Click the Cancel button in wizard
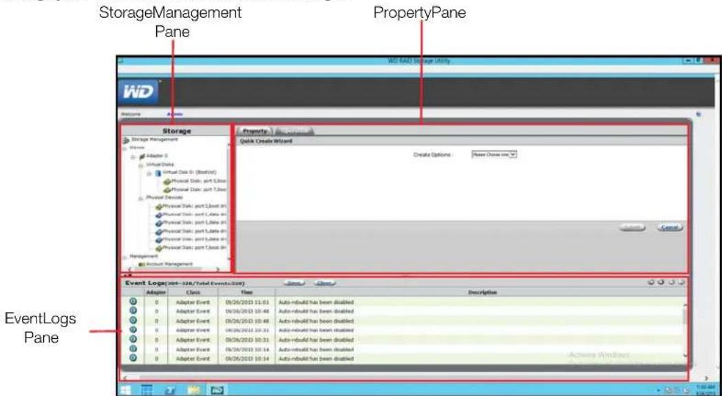722x396 pixels. point(670,228)
